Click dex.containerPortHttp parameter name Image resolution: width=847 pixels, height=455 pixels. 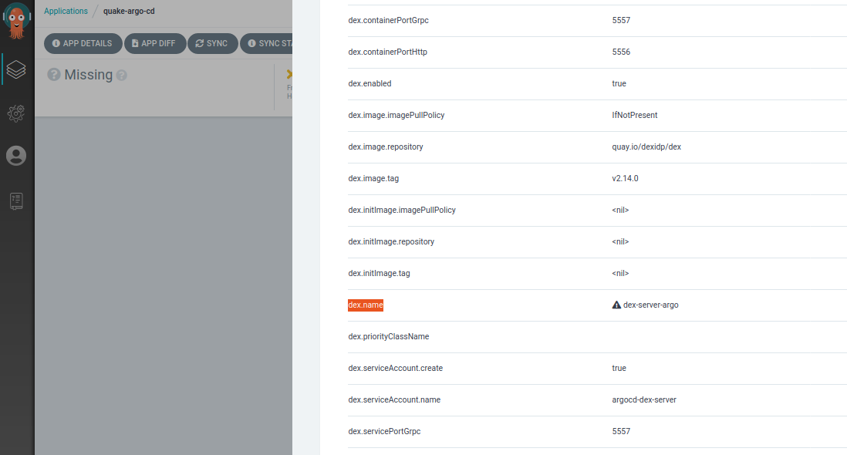[x=388, y=52]
